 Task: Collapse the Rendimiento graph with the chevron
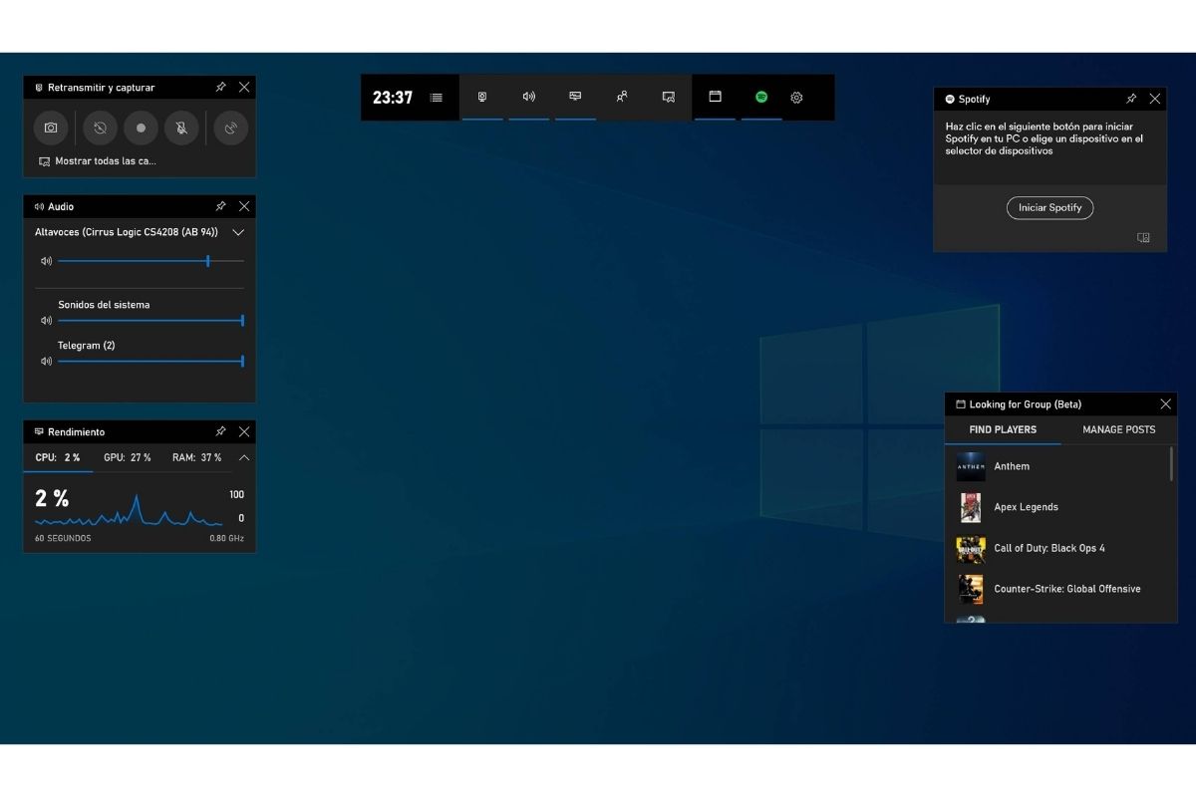(x=244, y=458)
